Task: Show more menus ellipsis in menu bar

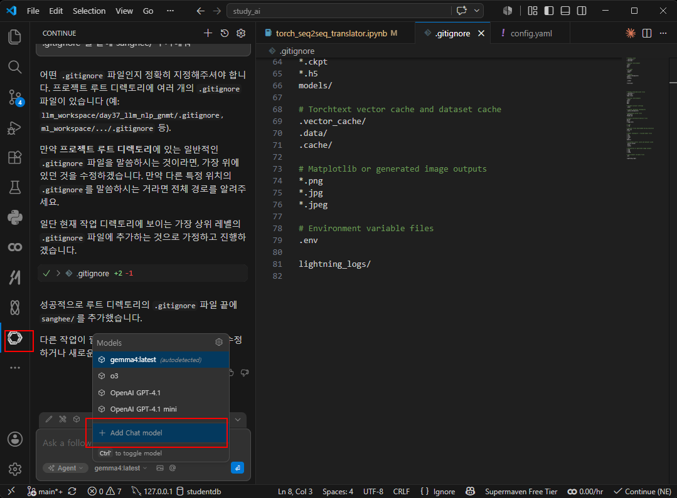Action: [171, 11]
